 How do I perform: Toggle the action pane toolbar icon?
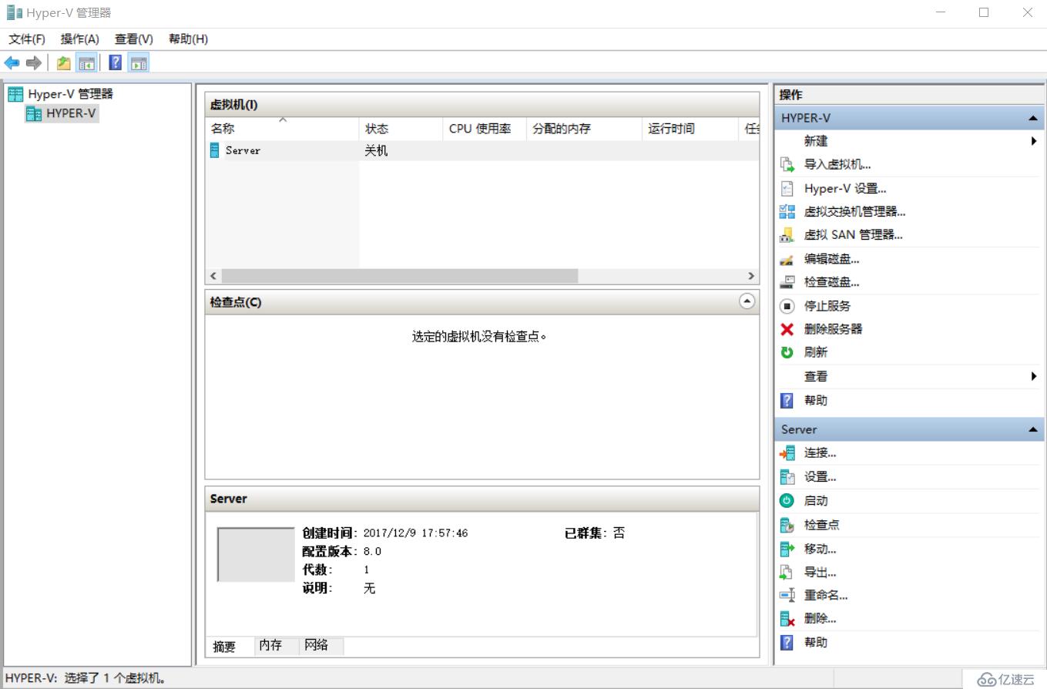pyautogui.click(x=139, y=63)
